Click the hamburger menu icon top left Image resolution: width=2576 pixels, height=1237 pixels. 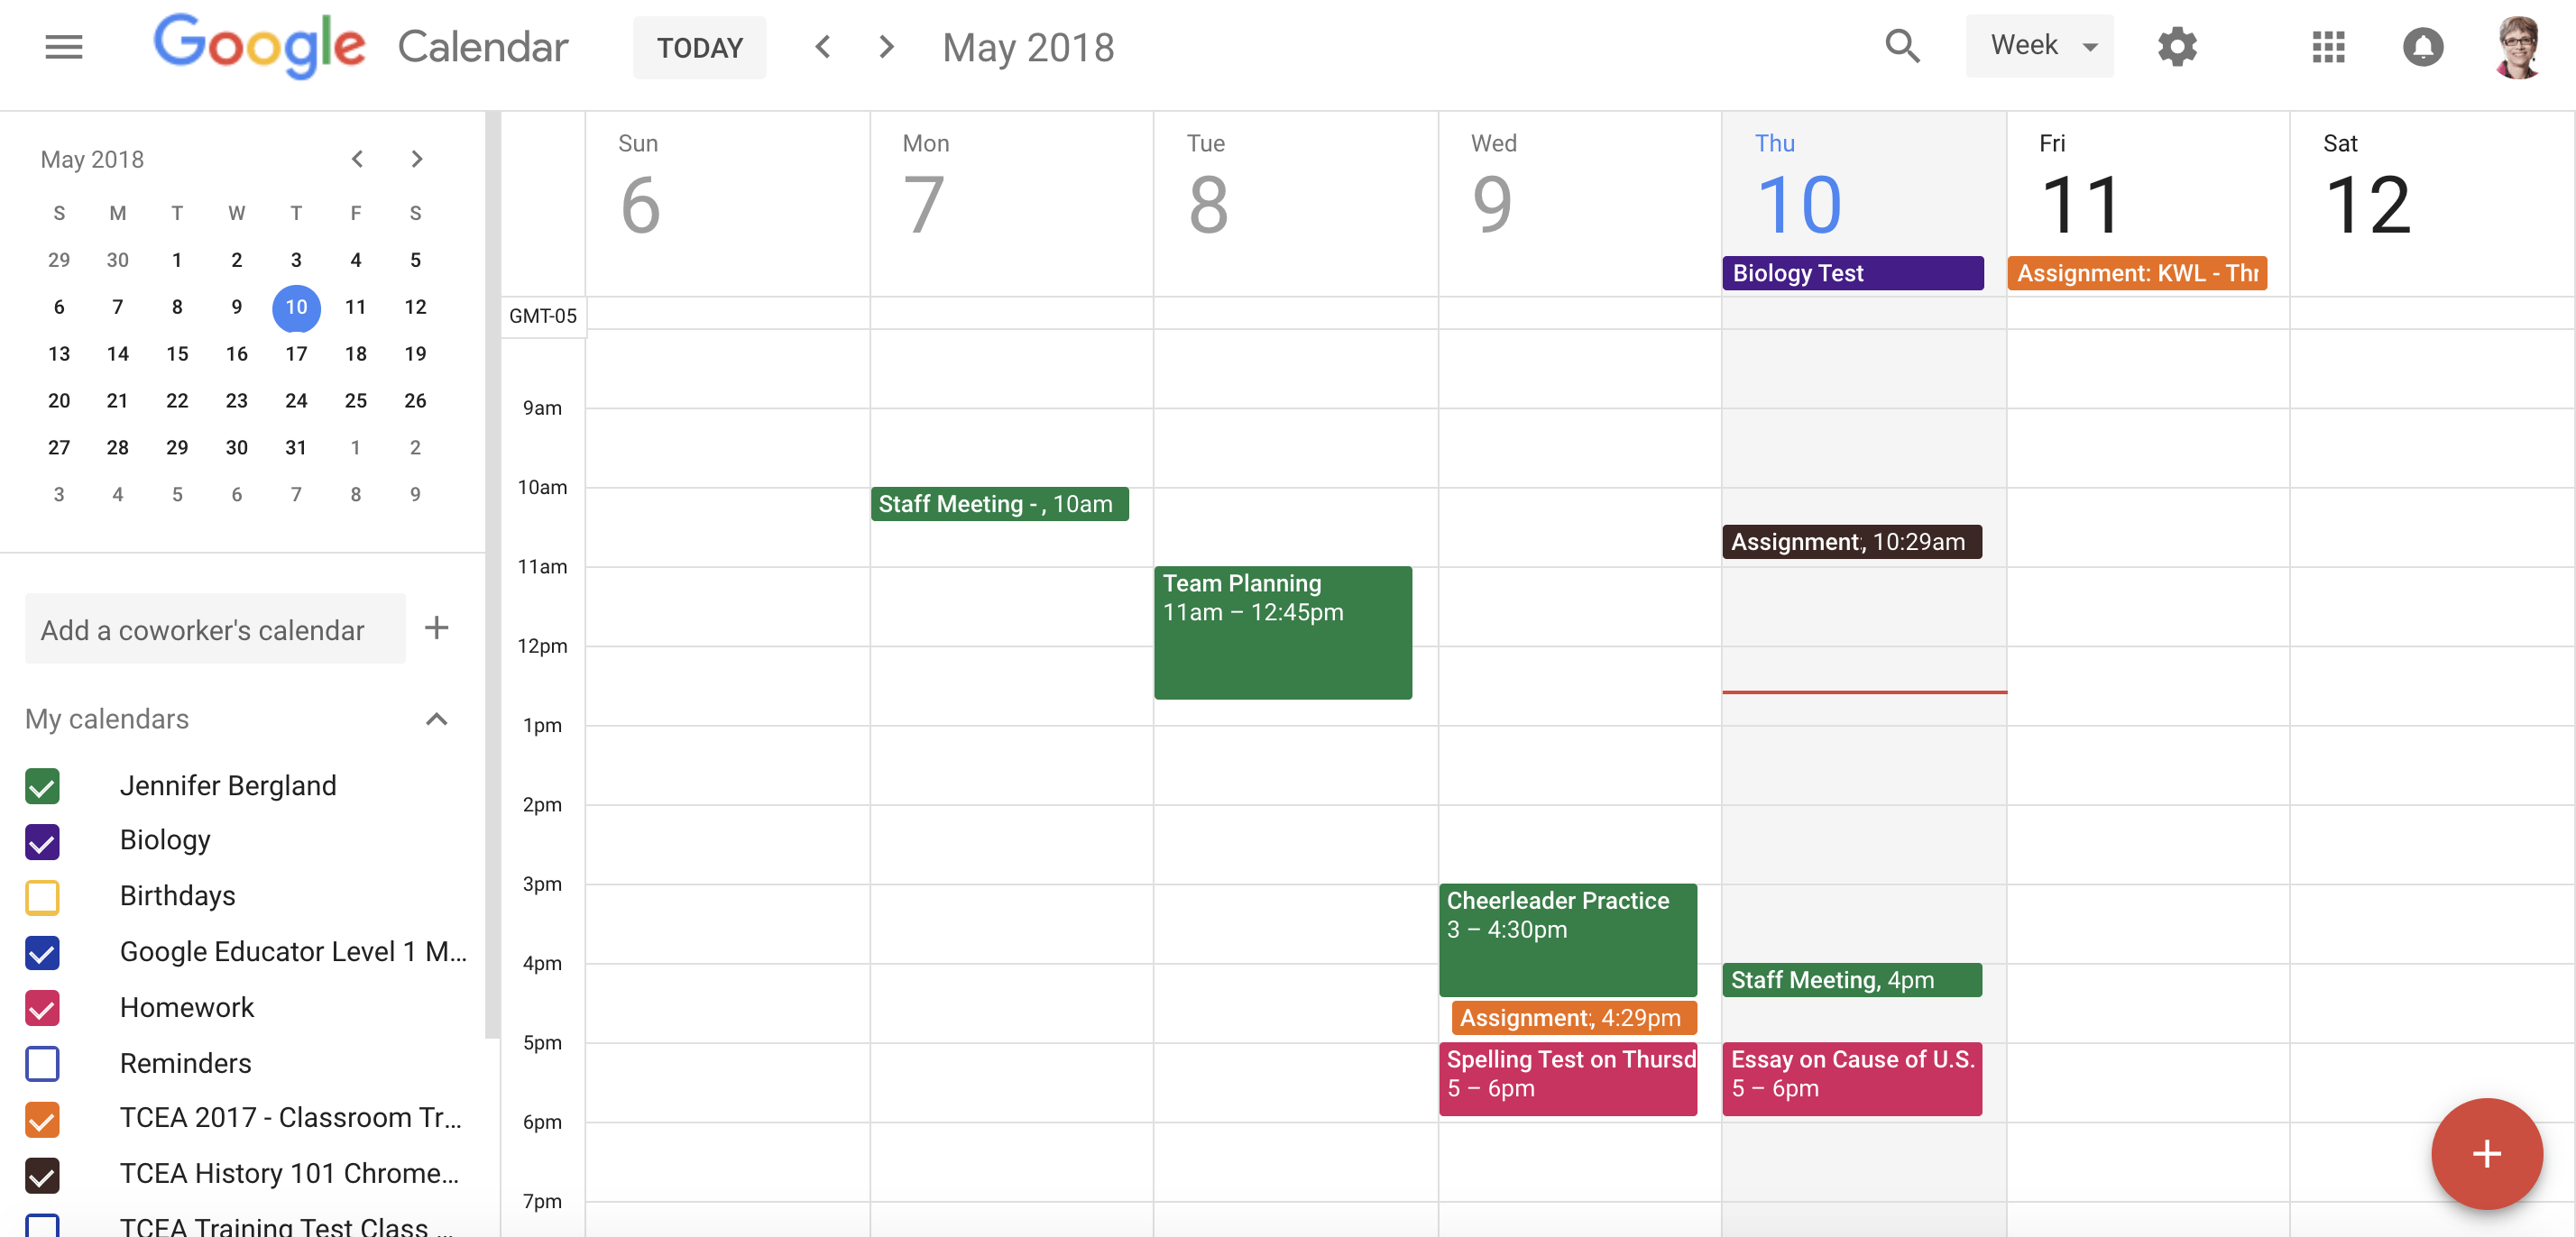(x=62, y=46)
